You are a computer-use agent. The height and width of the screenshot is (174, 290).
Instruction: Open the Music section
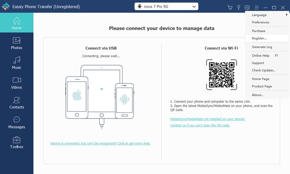point(17,63)
